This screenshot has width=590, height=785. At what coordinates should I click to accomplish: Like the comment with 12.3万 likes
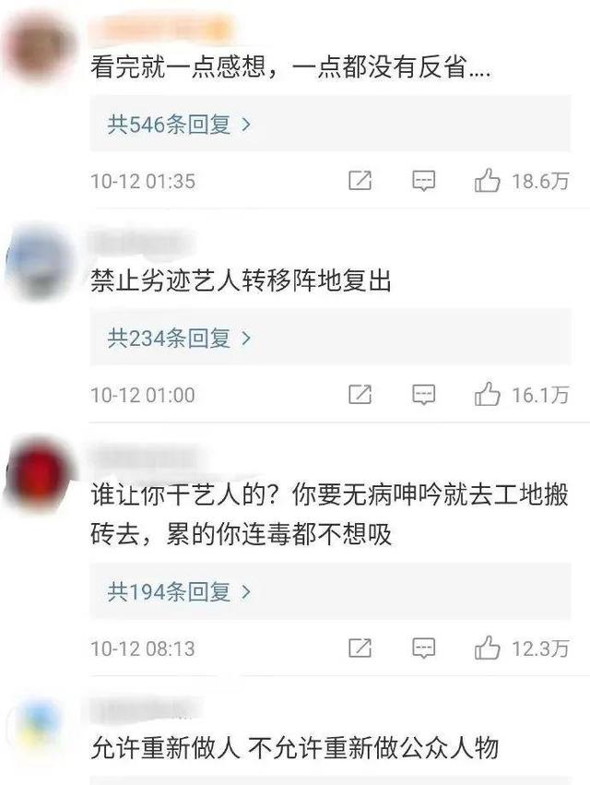[487, 648]
